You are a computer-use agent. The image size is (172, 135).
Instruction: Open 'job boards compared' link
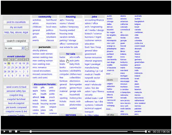point(16,107)
